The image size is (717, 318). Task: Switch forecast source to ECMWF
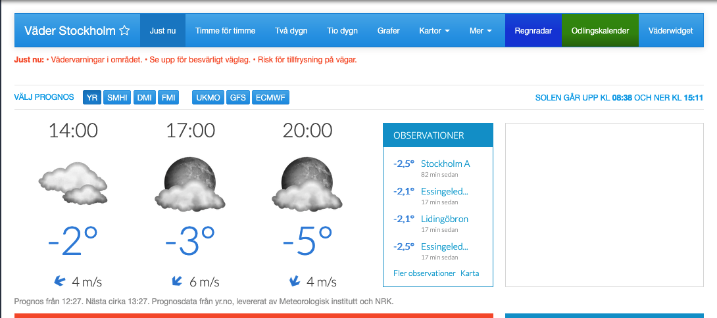pos(270,98)
